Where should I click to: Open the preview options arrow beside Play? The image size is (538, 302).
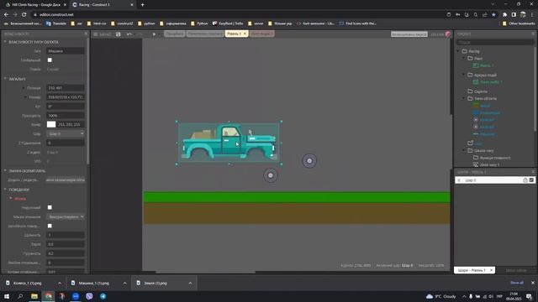(x=159, y=34)
